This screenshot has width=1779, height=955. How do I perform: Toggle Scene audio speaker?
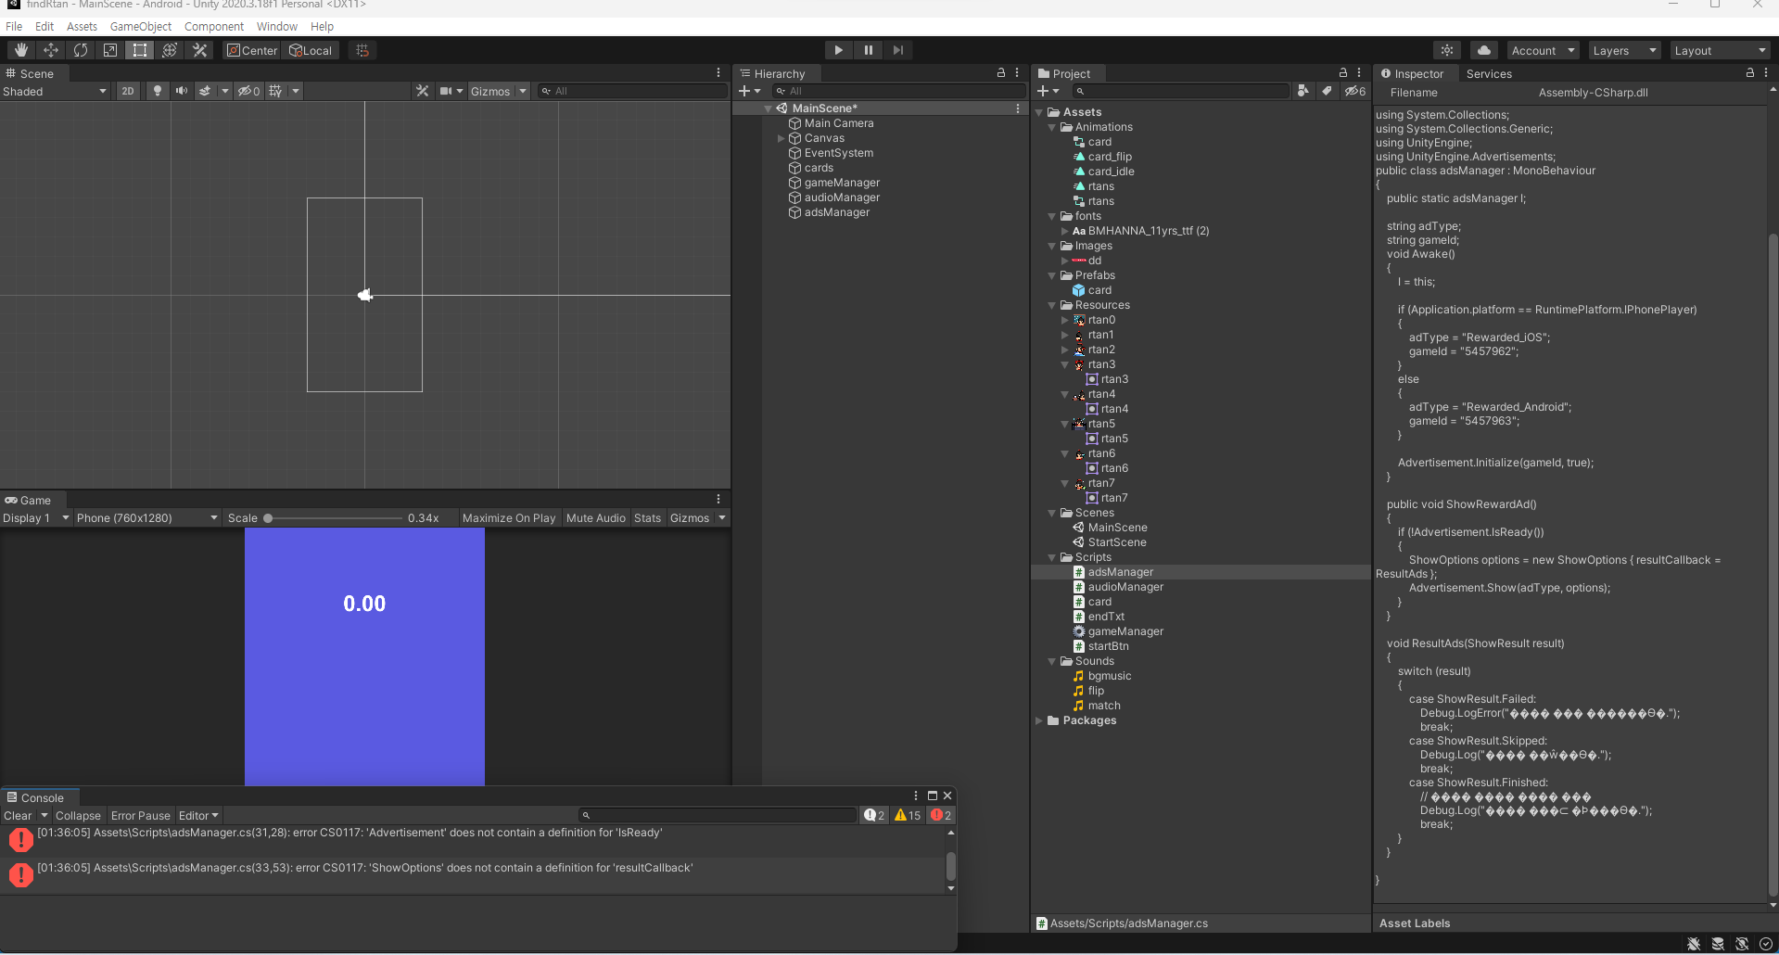click(182, 91)
